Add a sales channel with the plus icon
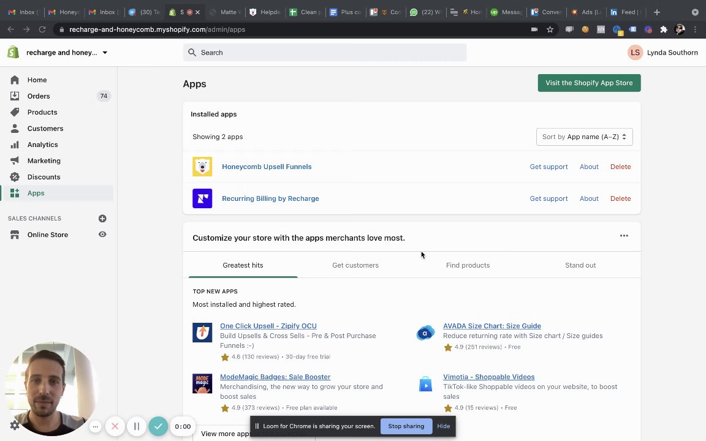Screen dimensions: 706x441 [x=103, y=218]
